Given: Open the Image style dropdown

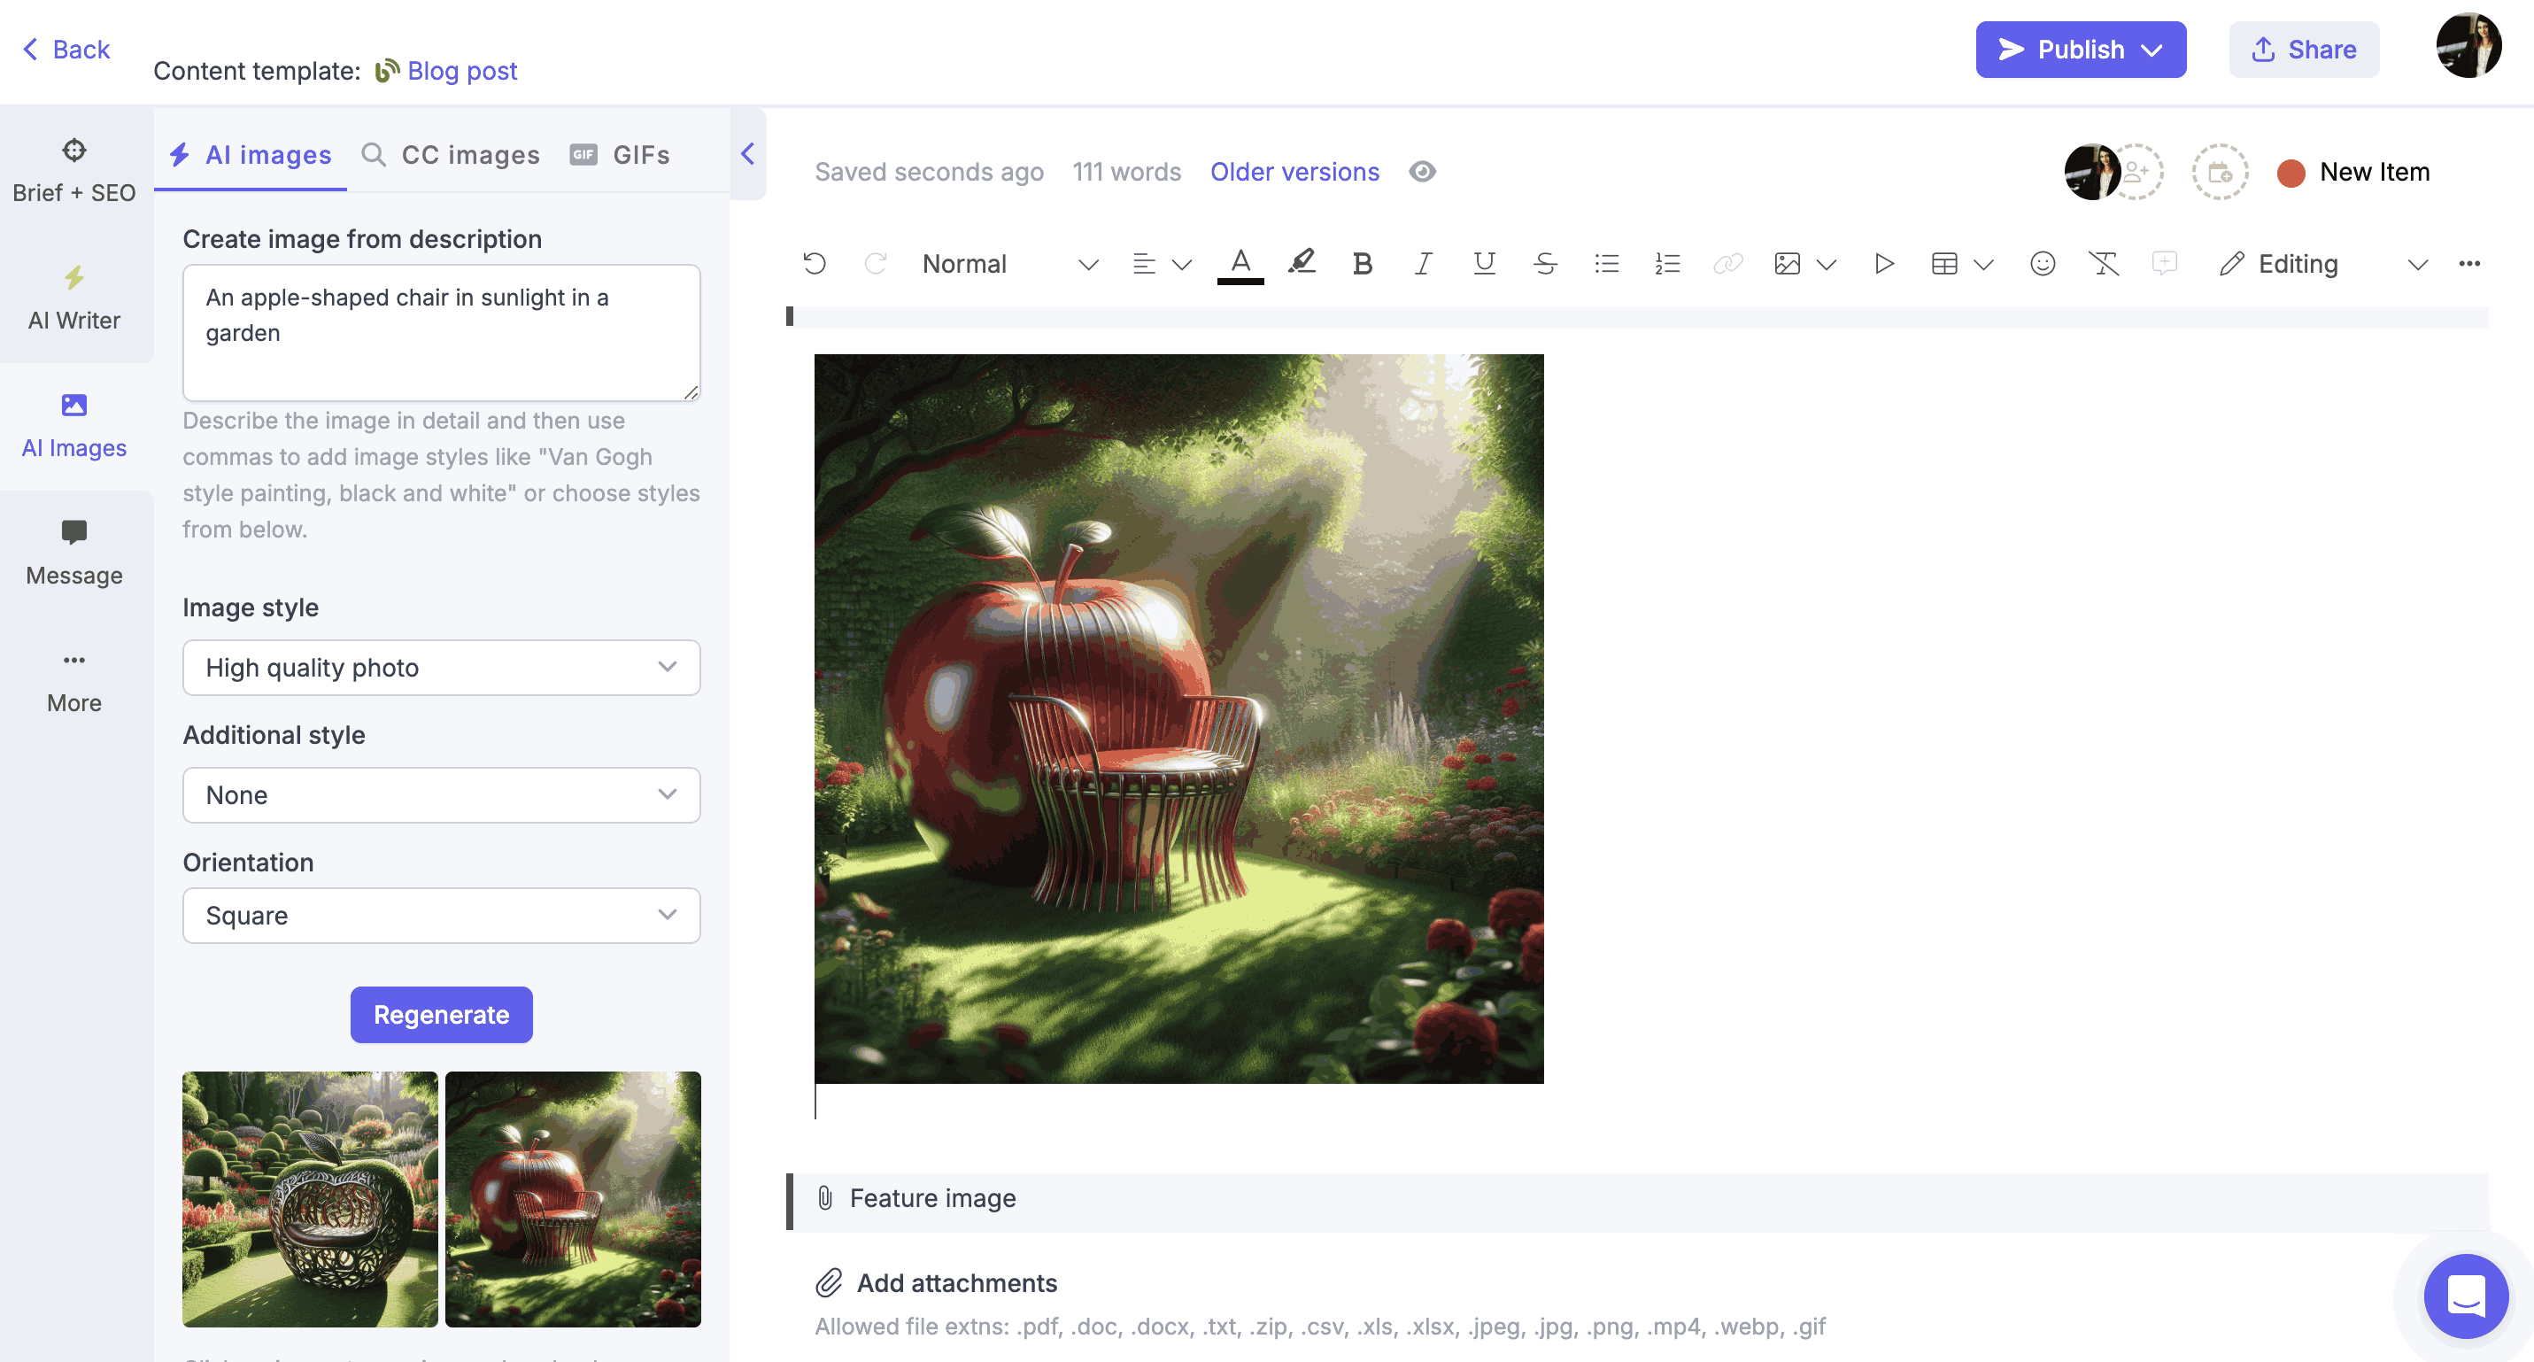Looking at the screenshot, I should coord(442,669).
